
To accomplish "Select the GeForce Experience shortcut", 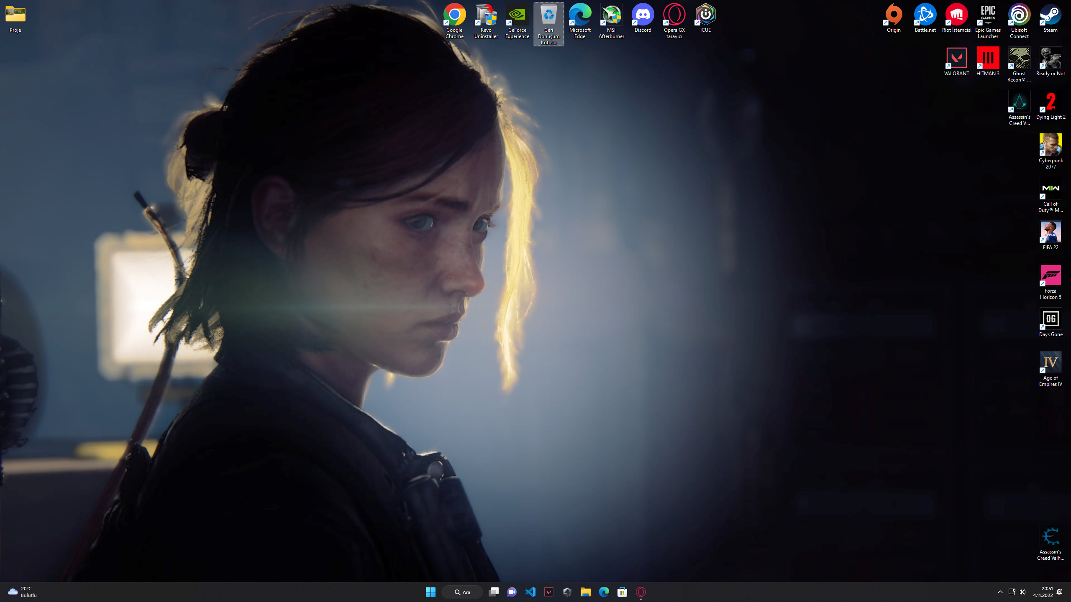I will point(517,21).
